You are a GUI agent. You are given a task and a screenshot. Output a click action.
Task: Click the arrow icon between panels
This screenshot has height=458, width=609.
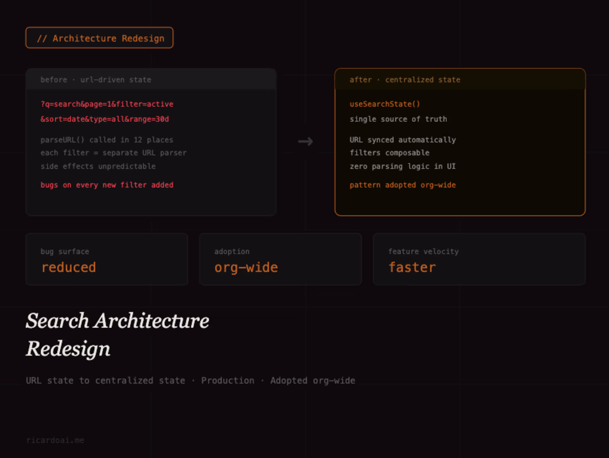[x=306, y=142]
